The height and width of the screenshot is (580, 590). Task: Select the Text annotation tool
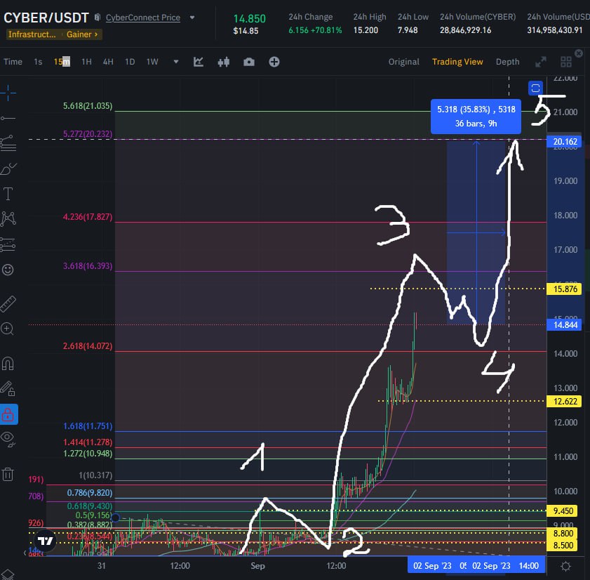coord(8,194)
